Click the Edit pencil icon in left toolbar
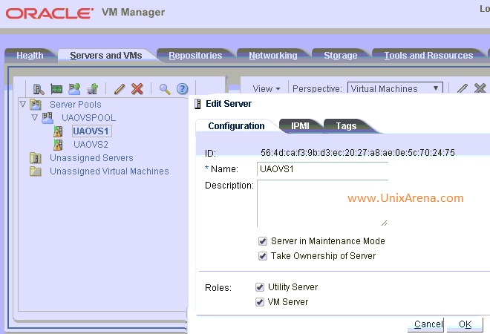Viewport: 490px width, 334px height. coord(120,89)
